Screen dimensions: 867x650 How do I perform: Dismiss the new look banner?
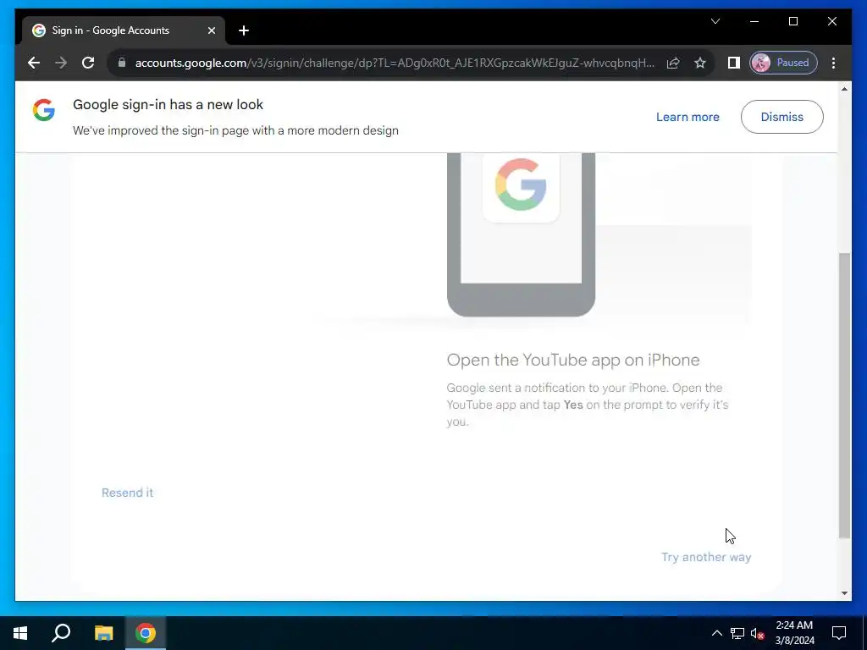(781, 117)
